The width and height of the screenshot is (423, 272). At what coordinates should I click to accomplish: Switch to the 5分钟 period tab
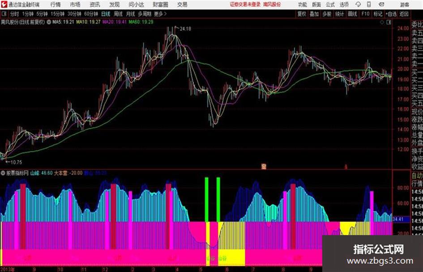click(42, 14)
